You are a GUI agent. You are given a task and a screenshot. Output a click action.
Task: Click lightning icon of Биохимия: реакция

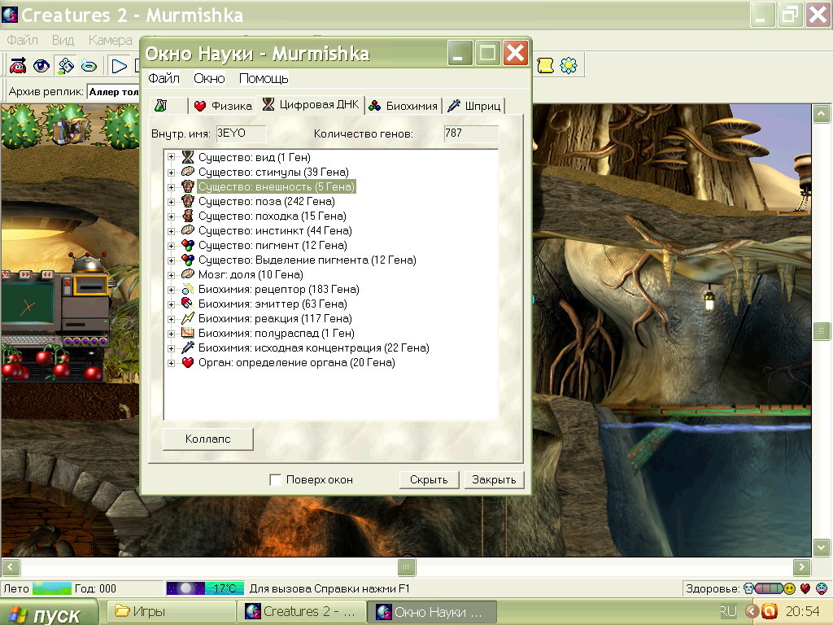(x=188, y=318)
